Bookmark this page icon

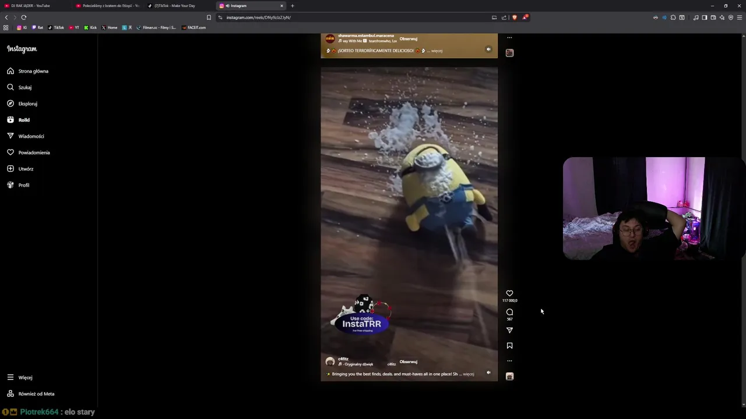pyautogui.click(x=209, y=17)
